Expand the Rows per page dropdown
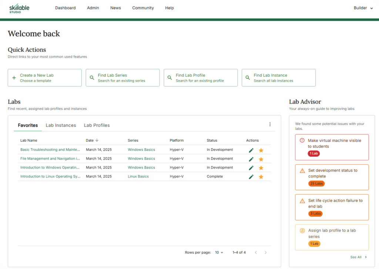Viewport: 379px width, 269px height. 219,253
